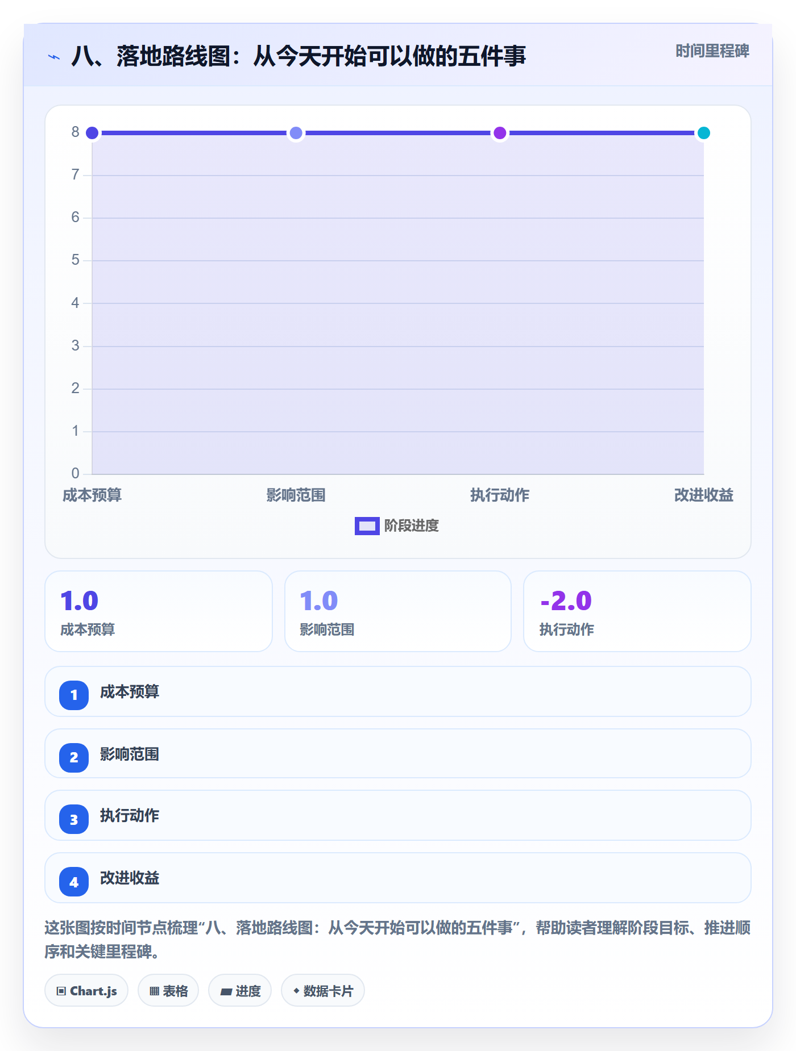Click the cyan data point above 改进收益
This screenshot has height=1051, width=796.
pyautogui.click(x=704, y=133)
